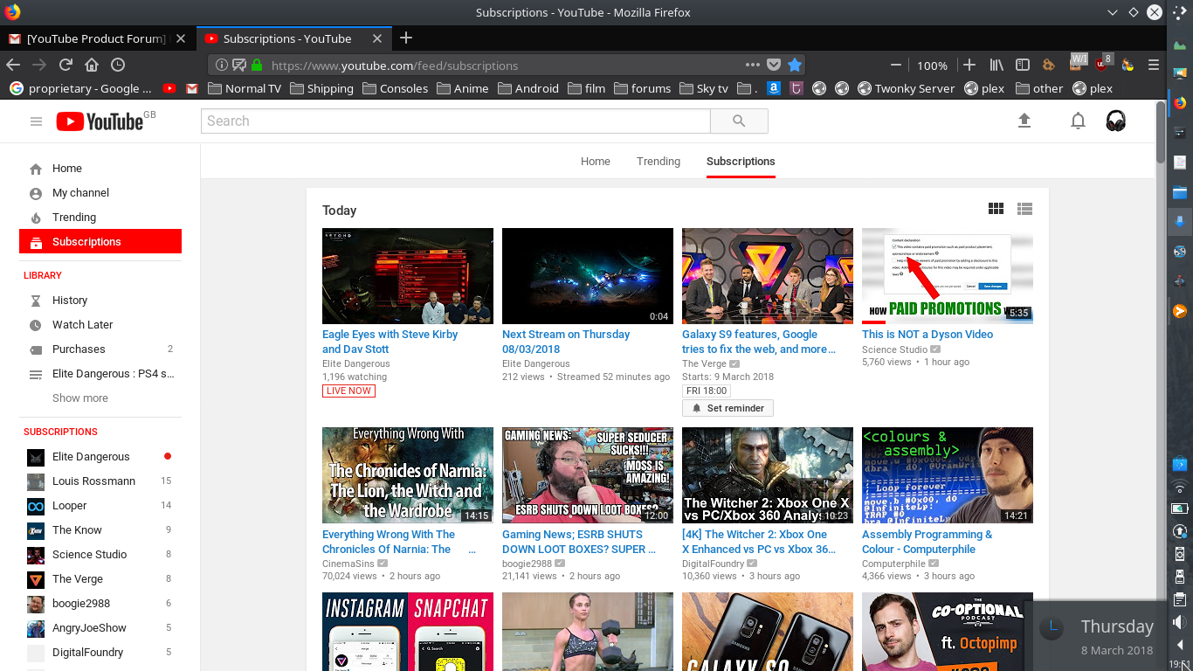
Task: Open the YouTube bookmark icon in bookmarks bar
Action: (169, 88)
